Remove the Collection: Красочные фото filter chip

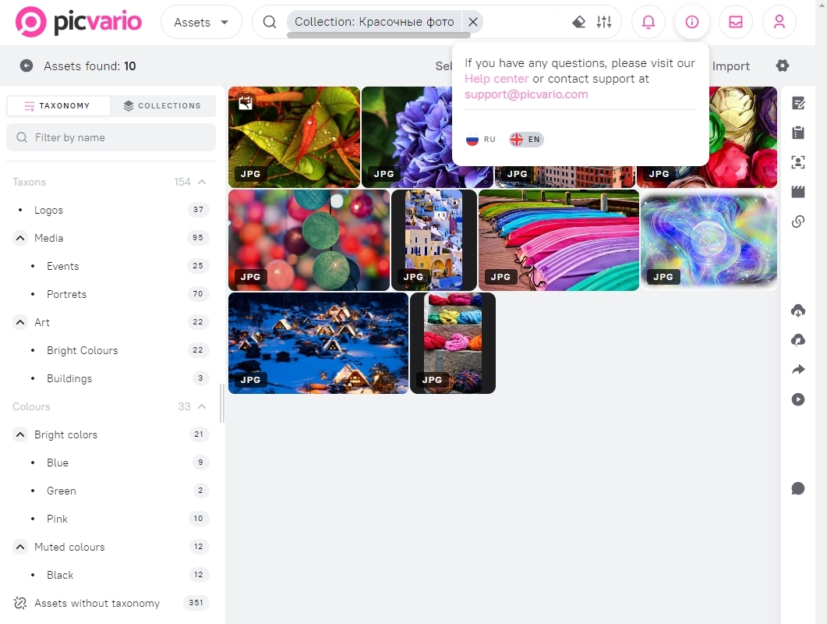tap(473, 22)
